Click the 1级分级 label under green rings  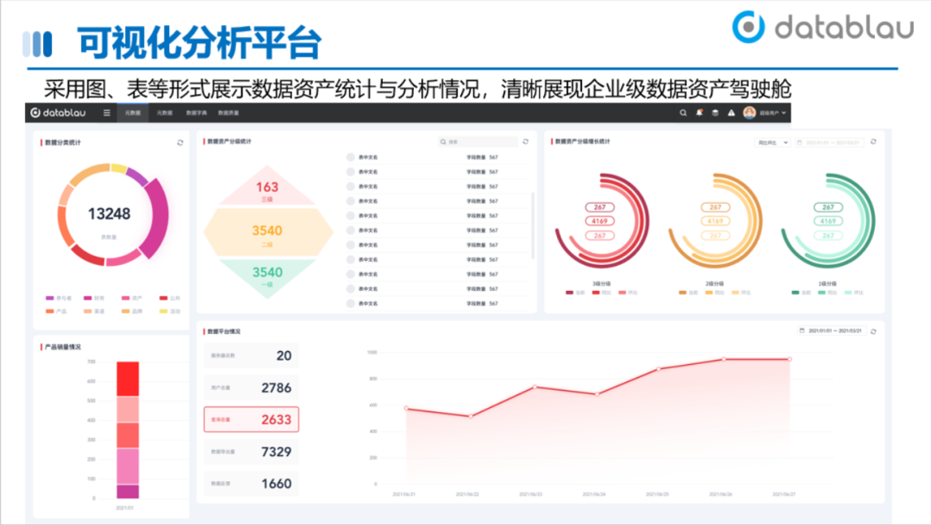pyautogui.click(x=827, y=284)
